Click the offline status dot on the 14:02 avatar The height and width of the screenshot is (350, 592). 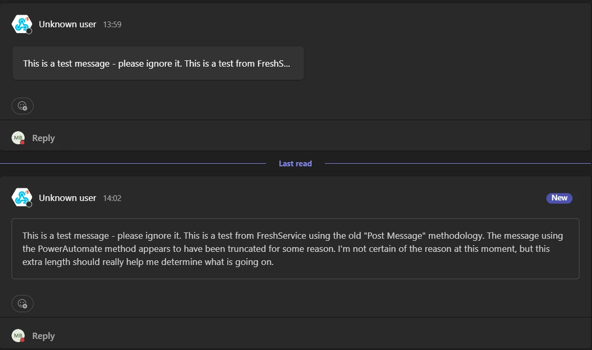coord(29,204)
